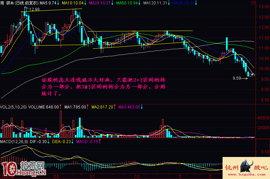Click the 9.00 price axis label
This screenshot has height=179, width=270.
tap(265, 89)
